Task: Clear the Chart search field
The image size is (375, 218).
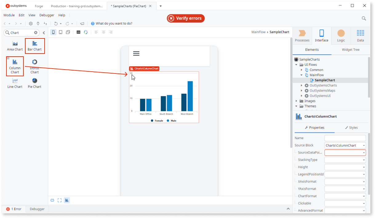Action: click(x=36, y=32)
